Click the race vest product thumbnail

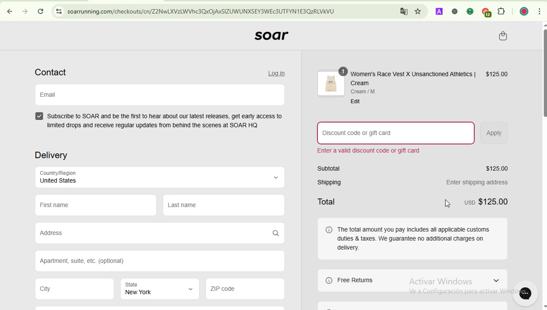(331, 84)
